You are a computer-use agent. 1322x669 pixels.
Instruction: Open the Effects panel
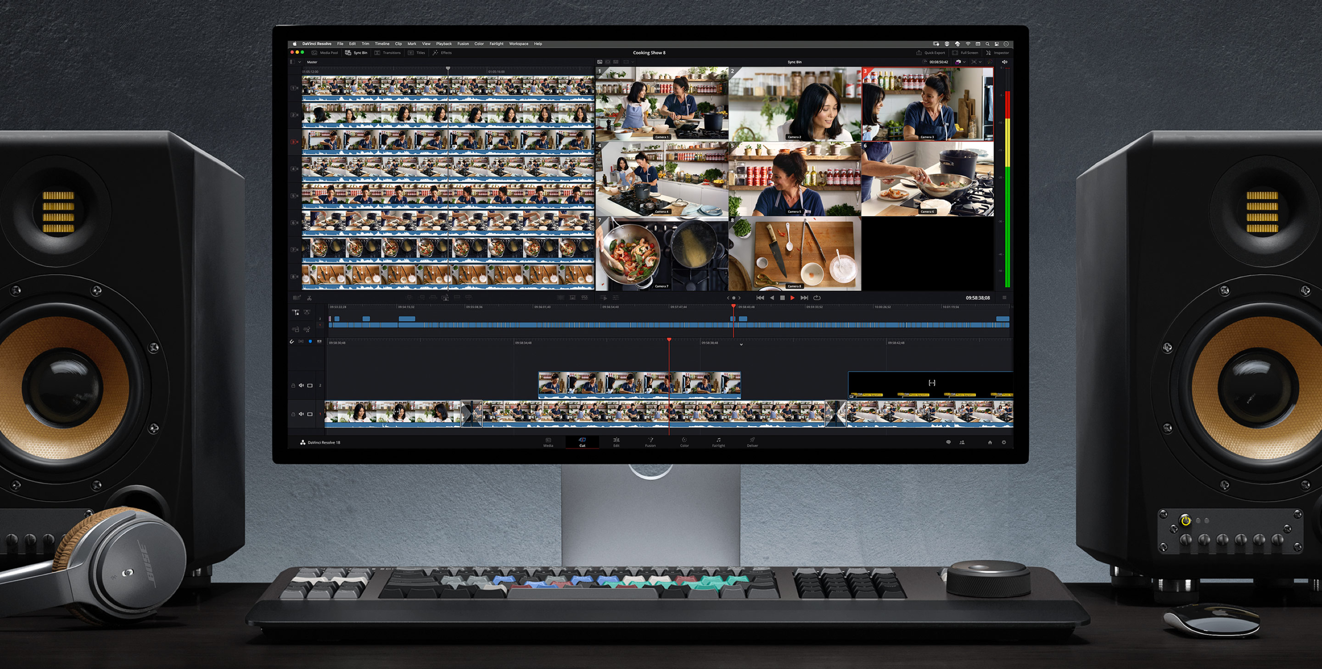point(443,52)
